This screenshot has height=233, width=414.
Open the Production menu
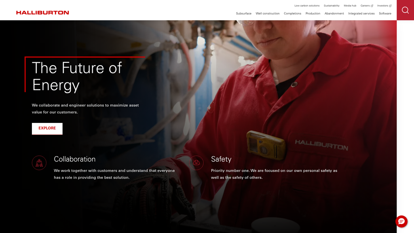(x=313, y=13)
